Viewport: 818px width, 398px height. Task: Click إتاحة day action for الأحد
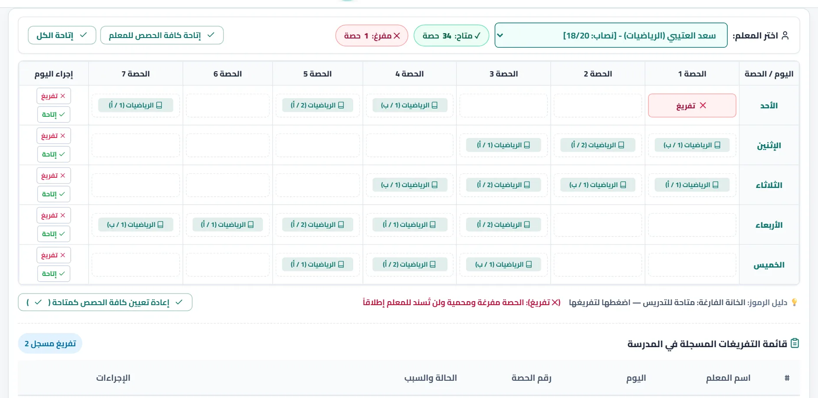tap(54, 115)
